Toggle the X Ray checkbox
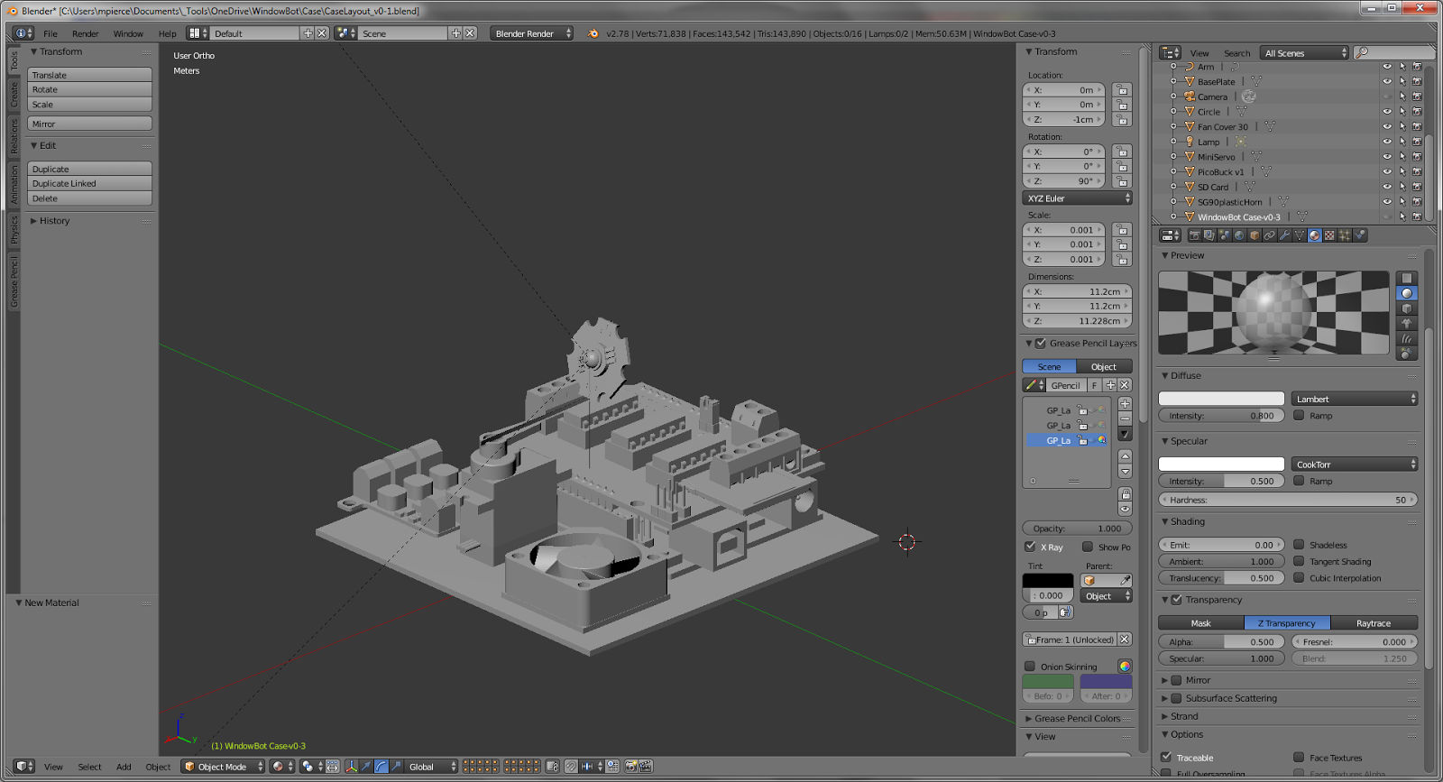 [x=1030, y=547]
